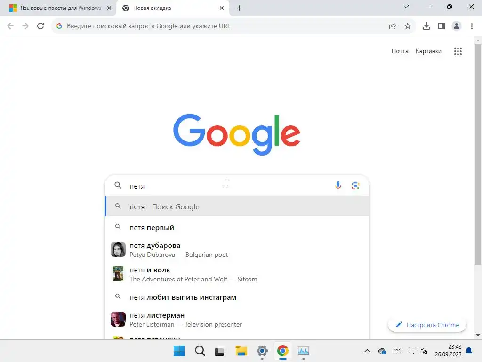Close the Языковые пакеты для Windows tab
482x362 pixels.
click(109, 8)
